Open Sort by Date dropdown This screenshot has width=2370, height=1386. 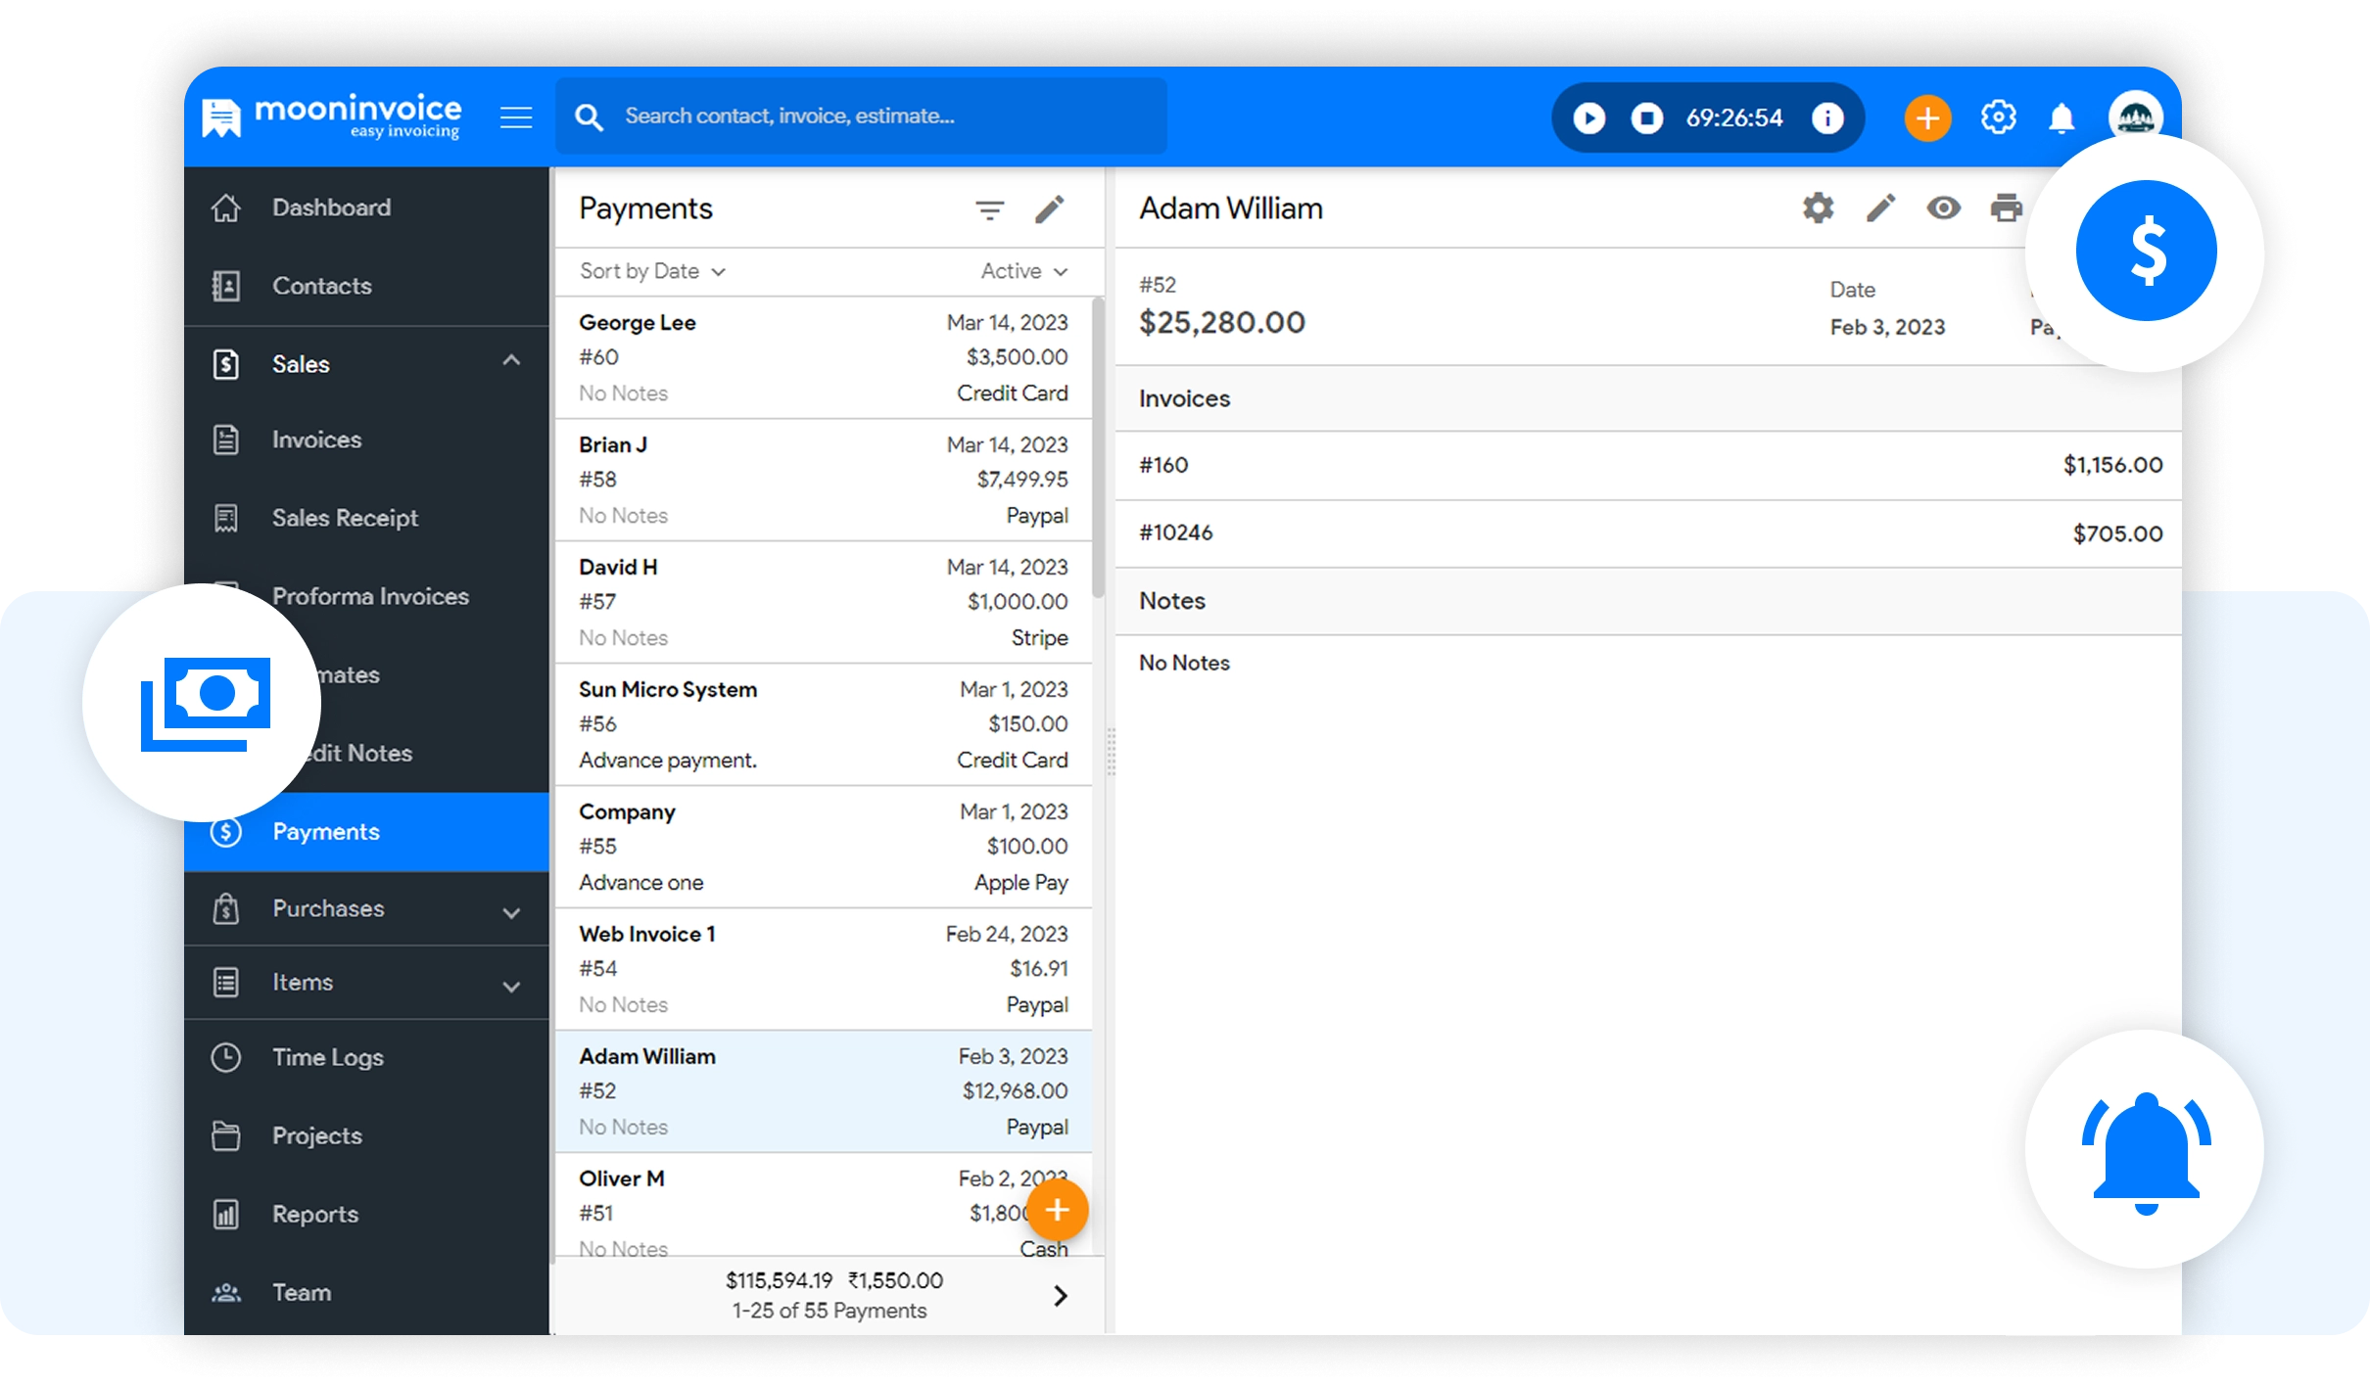651,271
